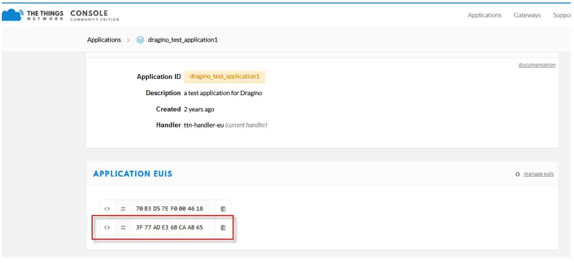Click the application stack icon in breadcrumb
Screen dimensions: 574x263
140,40
